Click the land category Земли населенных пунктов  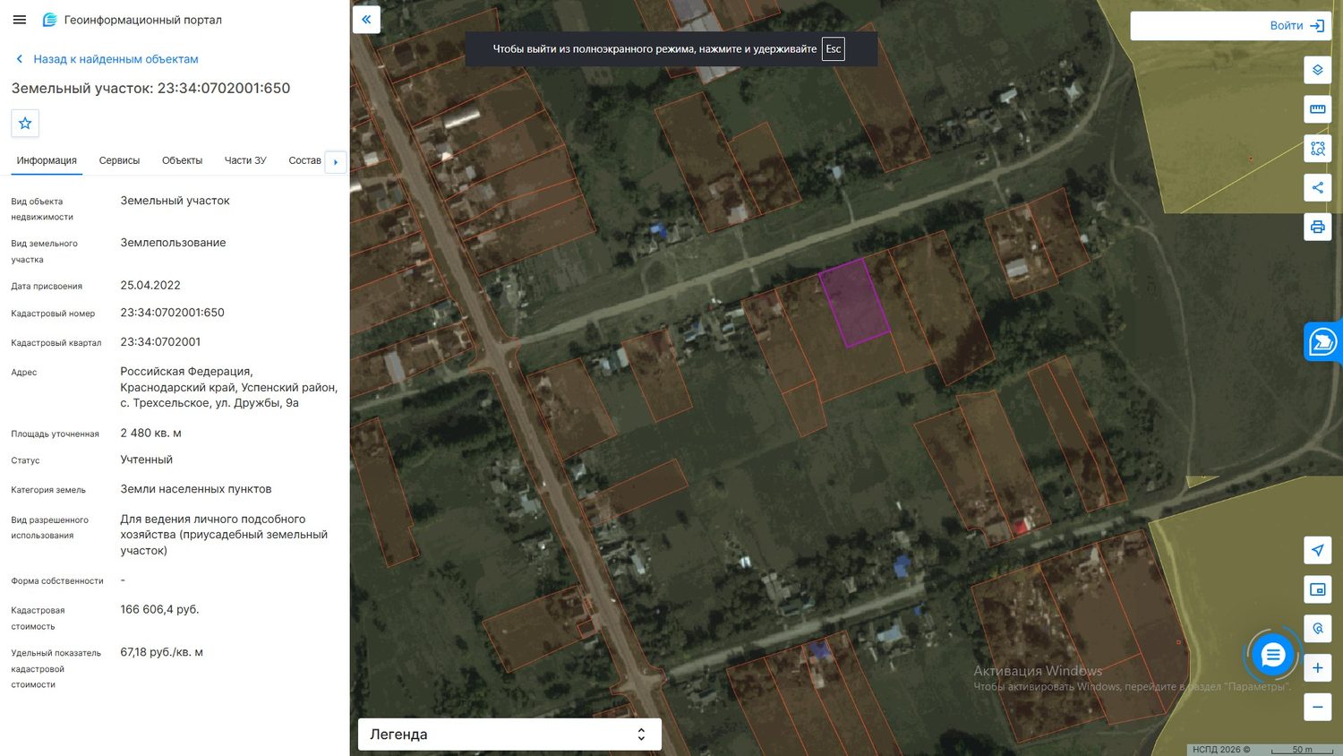(196, 490)
